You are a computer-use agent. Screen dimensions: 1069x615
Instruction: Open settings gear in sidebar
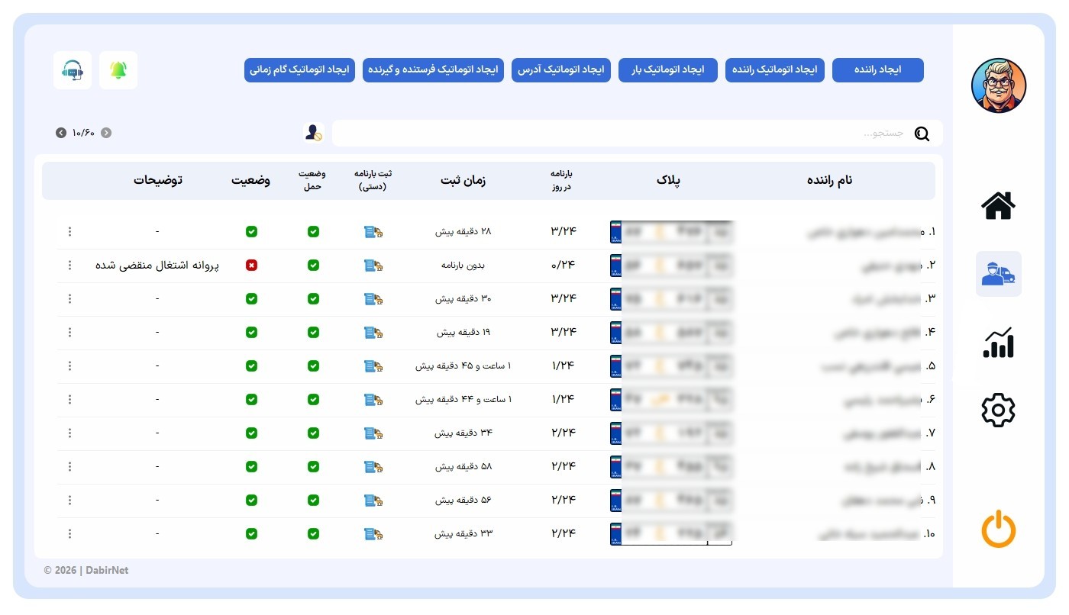click(998, 411)
